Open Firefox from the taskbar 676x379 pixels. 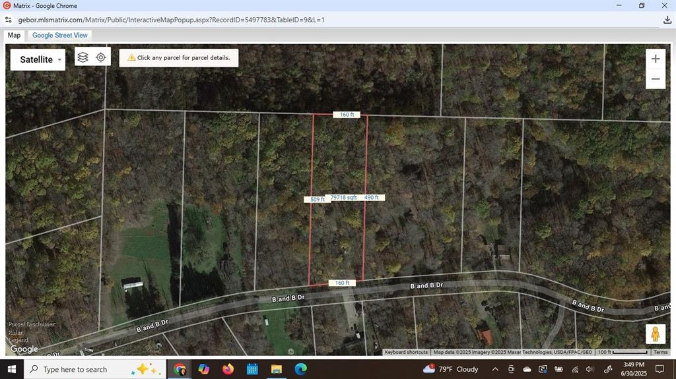coord(228,369)
